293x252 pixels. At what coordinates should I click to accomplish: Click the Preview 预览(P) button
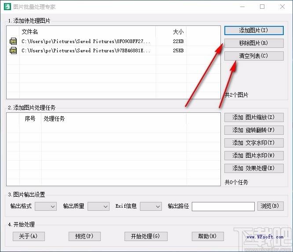84,236
